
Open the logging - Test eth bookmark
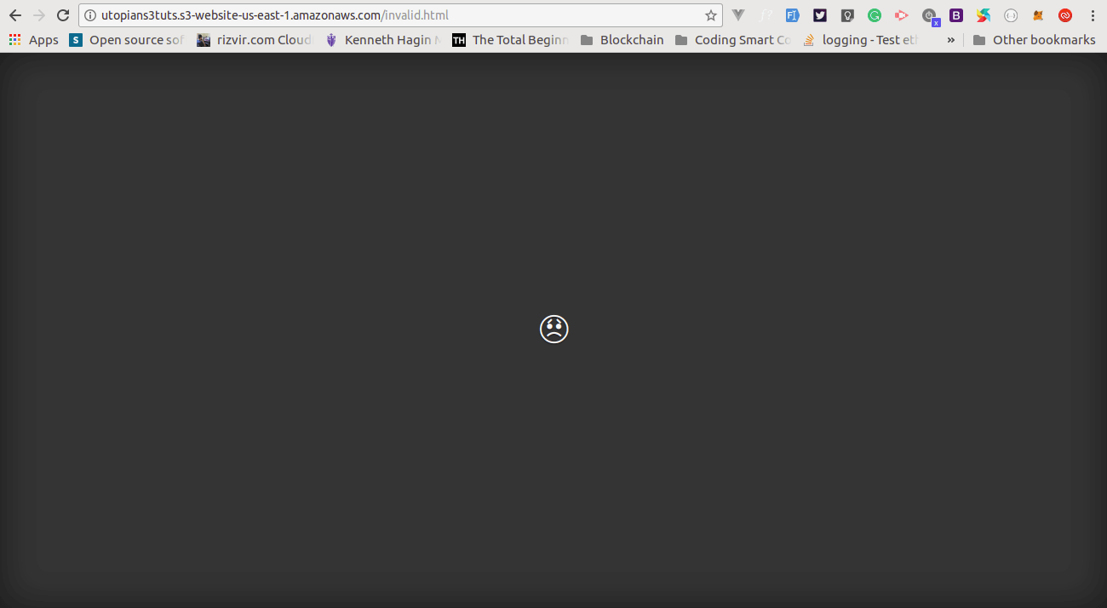[x=861, y=40]
